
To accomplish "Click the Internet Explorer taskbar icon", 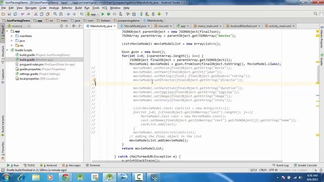I will point(21,177).
